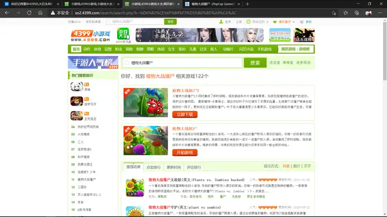The width and height of the screenshot is (387, 217).
Task: Open 首页 in green navigation bar
Action: click(x=76, y=49)
